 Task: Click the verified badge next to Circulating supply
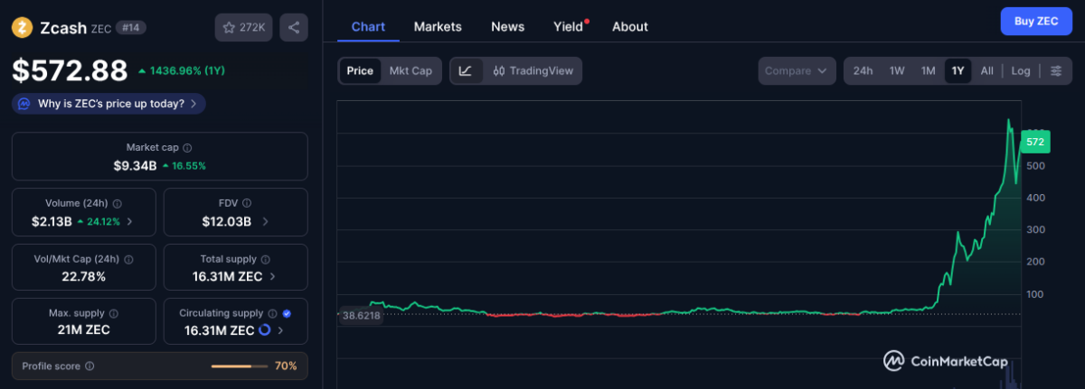click(287, 313)
